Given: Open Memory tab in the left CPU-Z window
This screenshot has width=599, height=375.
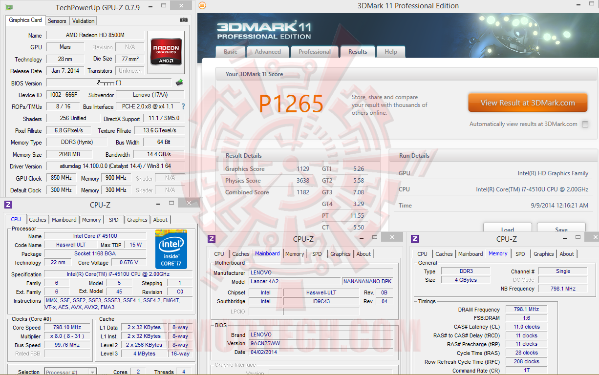Looking at the screenshot, I should tap(91, 220).
